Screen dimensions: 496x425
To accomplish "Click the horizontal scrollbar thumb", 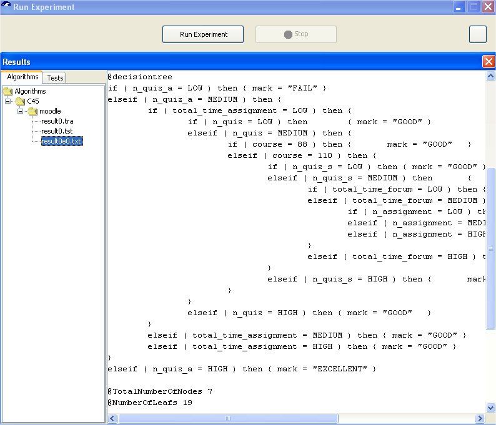I will click(x=228, y=418).
